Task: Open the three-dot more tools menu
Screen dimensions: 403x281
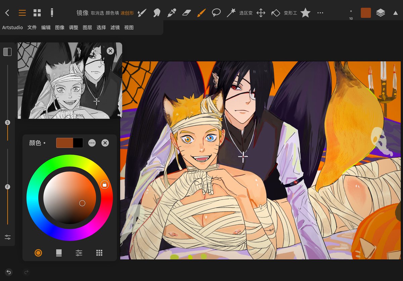Action: click(x=320, y=13)
